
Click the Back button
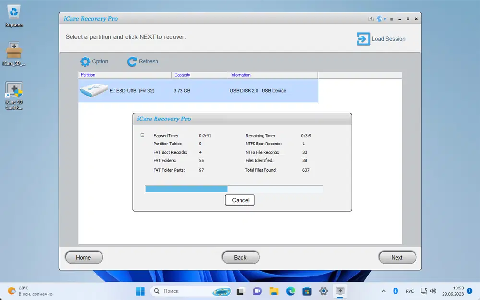pos(240,257)
